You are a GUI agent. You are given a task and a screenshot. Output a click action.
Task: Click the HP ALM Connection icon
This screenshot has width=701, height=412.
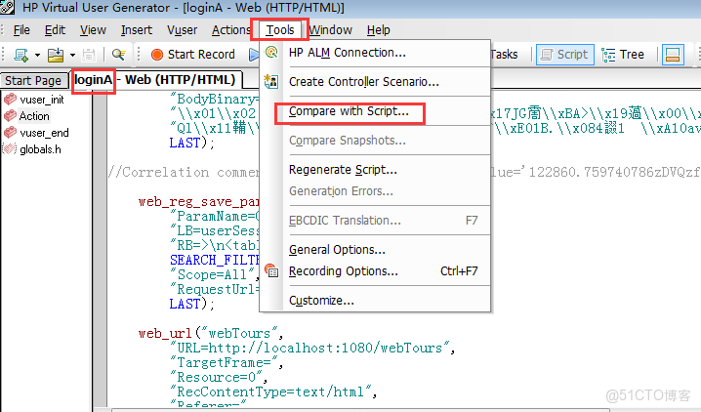point(271,53)
